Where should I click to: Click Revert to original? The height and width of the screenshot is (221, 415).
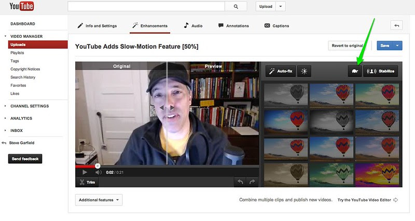tap(347, 46)
